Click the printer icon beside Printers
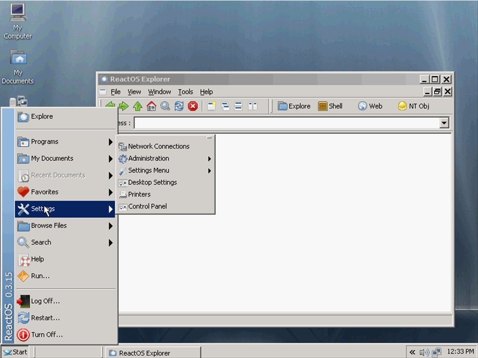This screenshot has height=358, width=478. 123,194
